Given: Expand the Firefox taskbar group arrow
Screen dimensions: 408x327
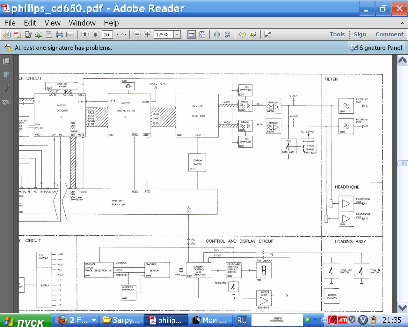Looking at the screenshot, I should tap(94, 320).
